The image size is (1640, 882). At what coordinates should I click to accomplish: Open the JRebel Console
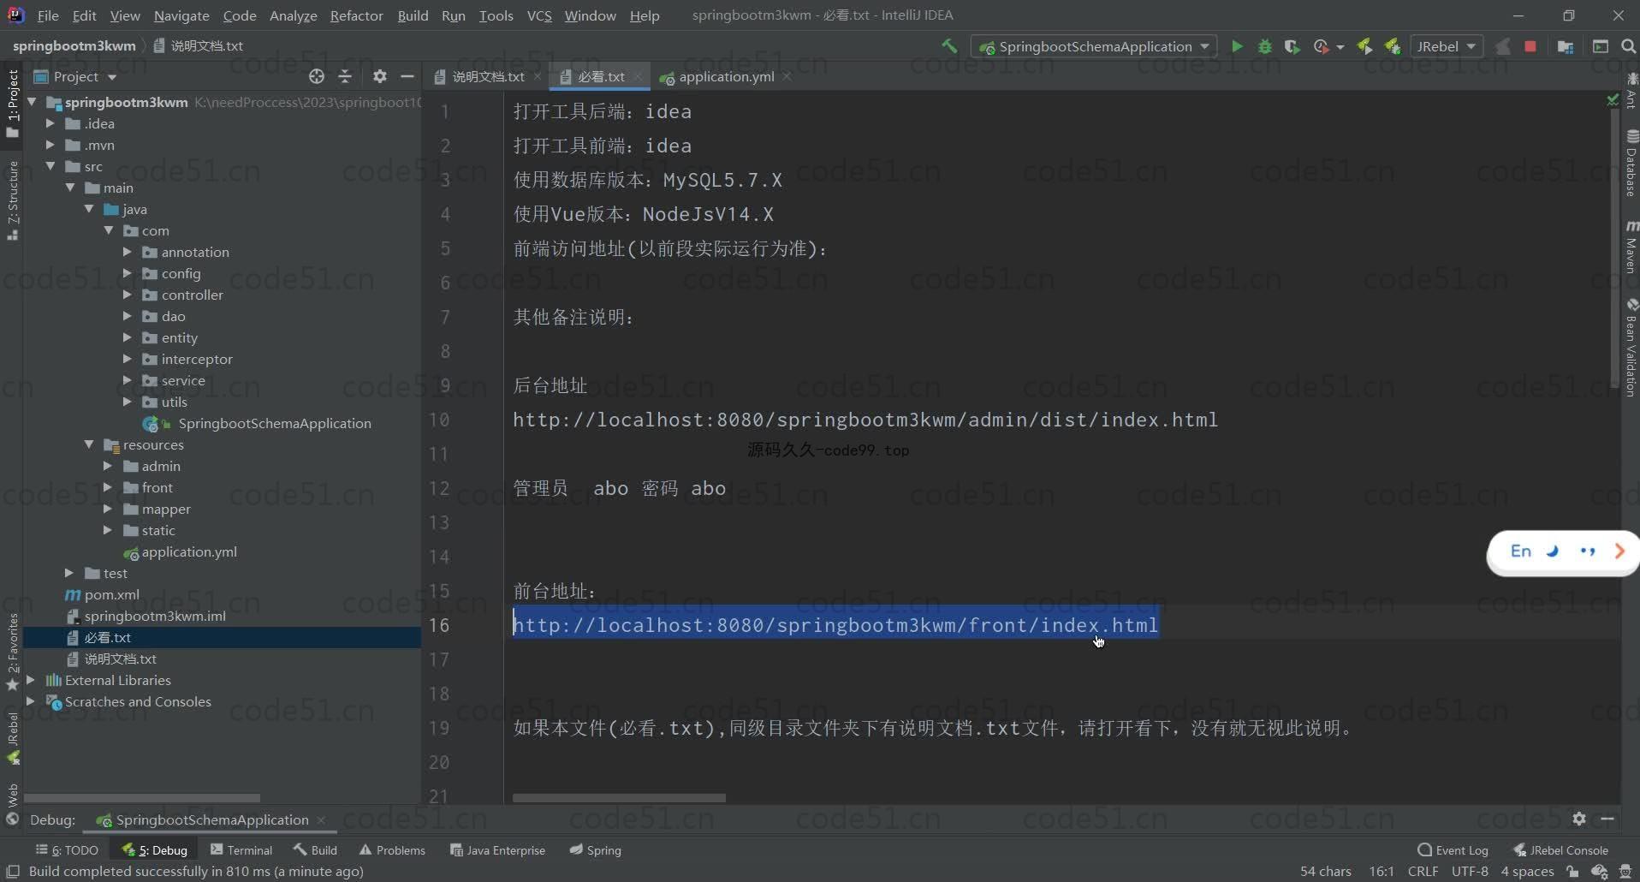tap(1561, 850)
